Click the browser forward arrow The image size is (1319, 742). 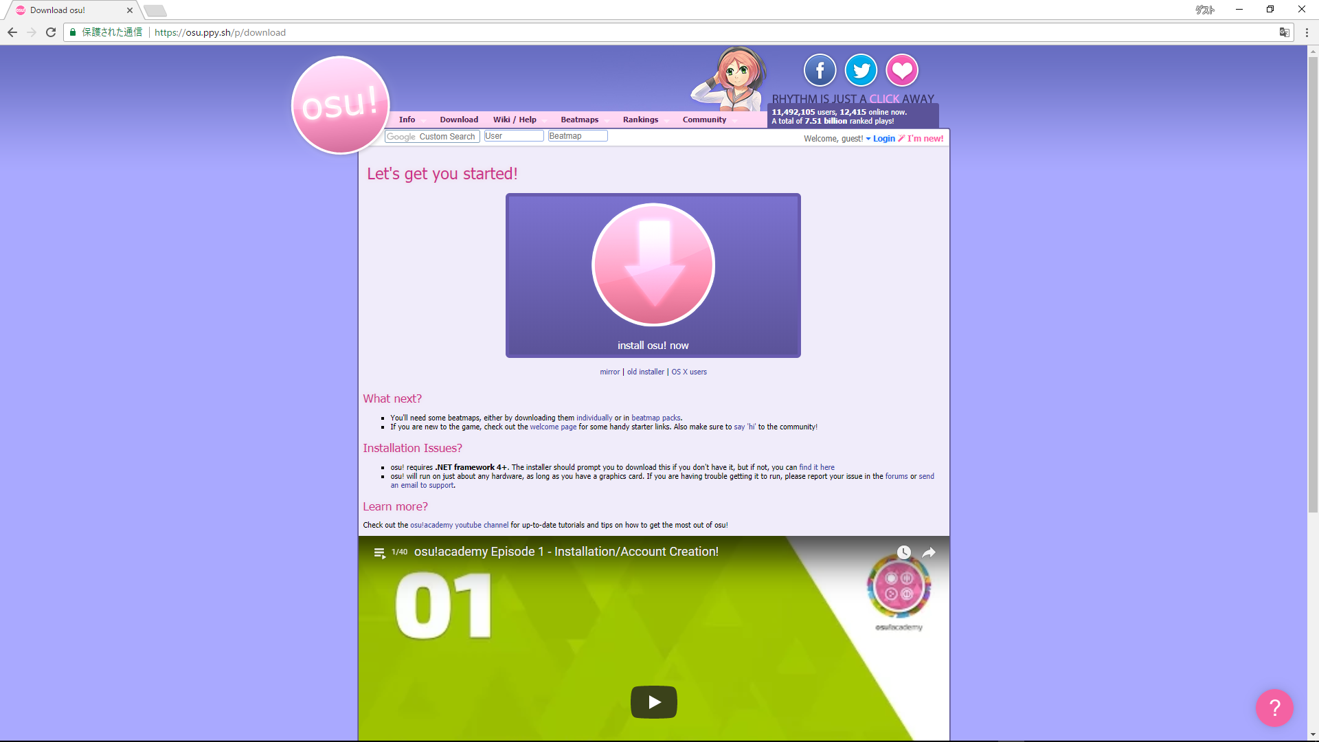pyautogui.click(x=32, y=32)
